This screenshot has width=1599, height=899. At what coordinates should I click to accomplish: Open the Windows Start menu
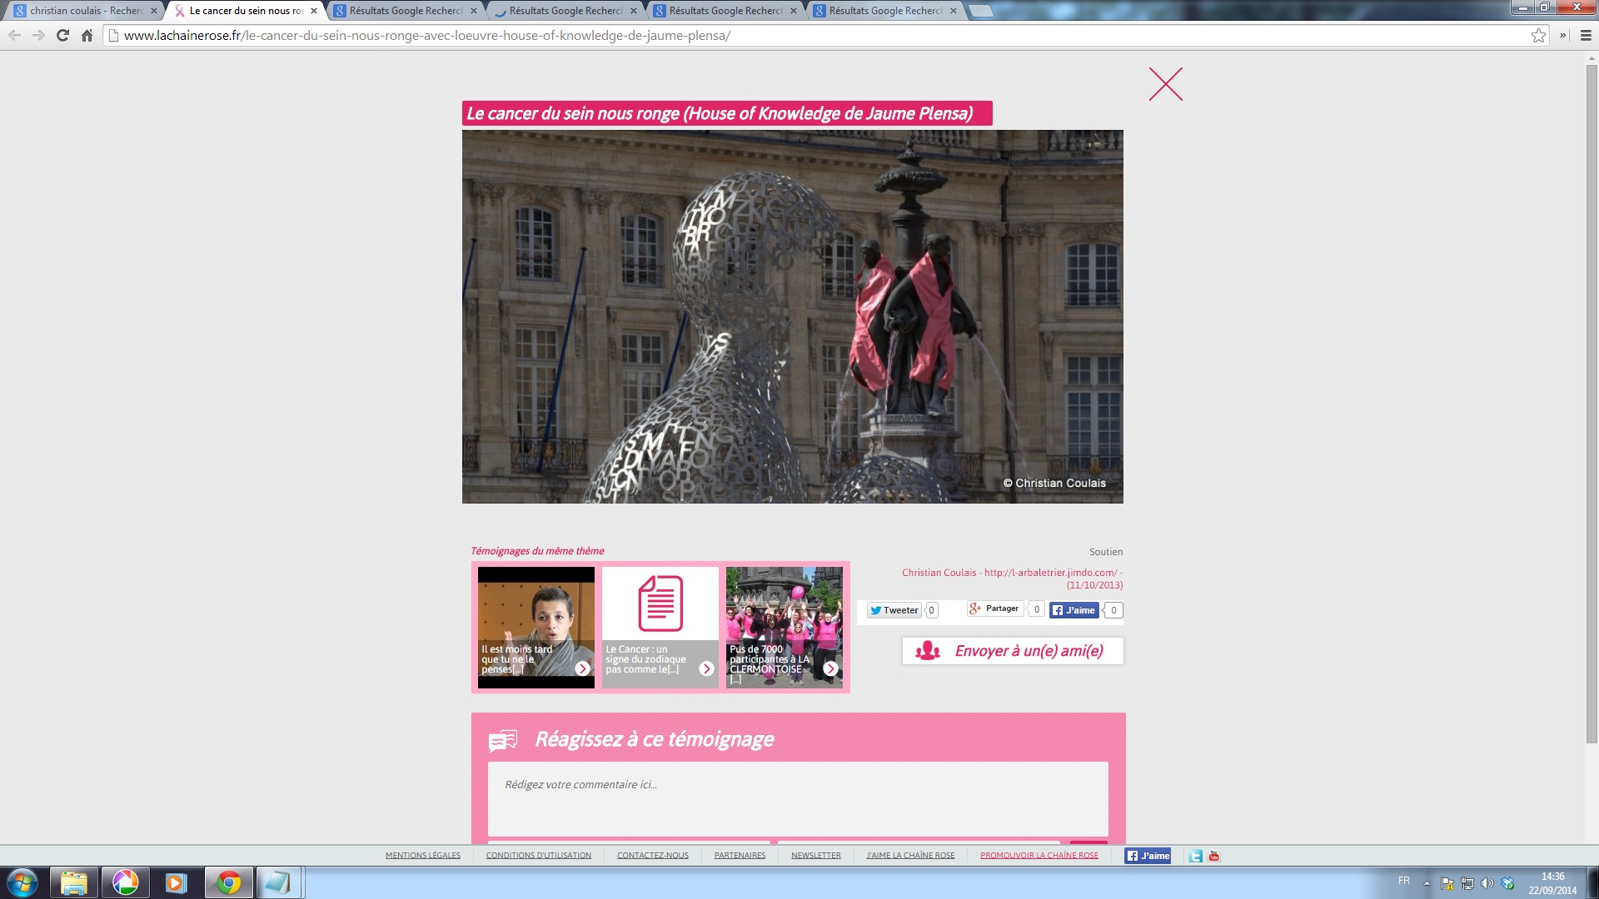(22, 882)
